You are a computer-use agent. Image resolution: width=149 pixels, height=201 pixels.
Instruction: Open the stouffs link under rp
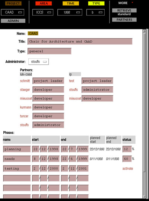73,90
